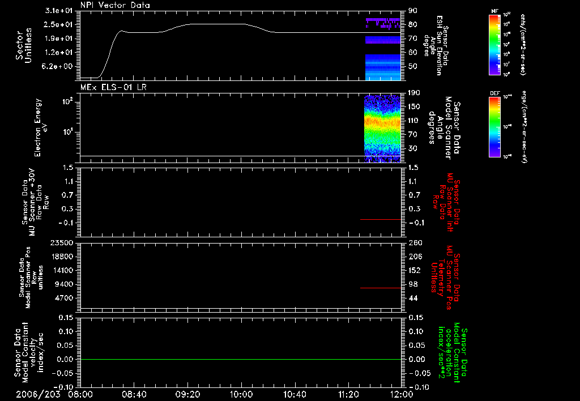
Task: Click the '190' scanner angle tick value
Action: click(414, 92)
